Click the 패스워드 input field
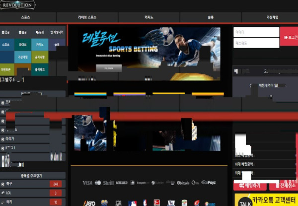The width and height of the screenshot is (298, 206). 256,43
